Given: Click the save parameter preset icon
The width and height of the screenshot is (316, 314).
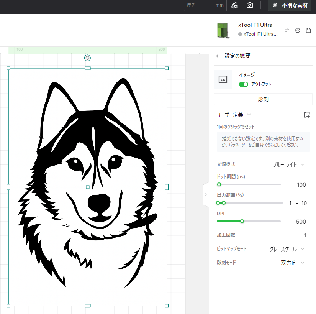Looking at the screenshot, I should [x=306, y=115].
